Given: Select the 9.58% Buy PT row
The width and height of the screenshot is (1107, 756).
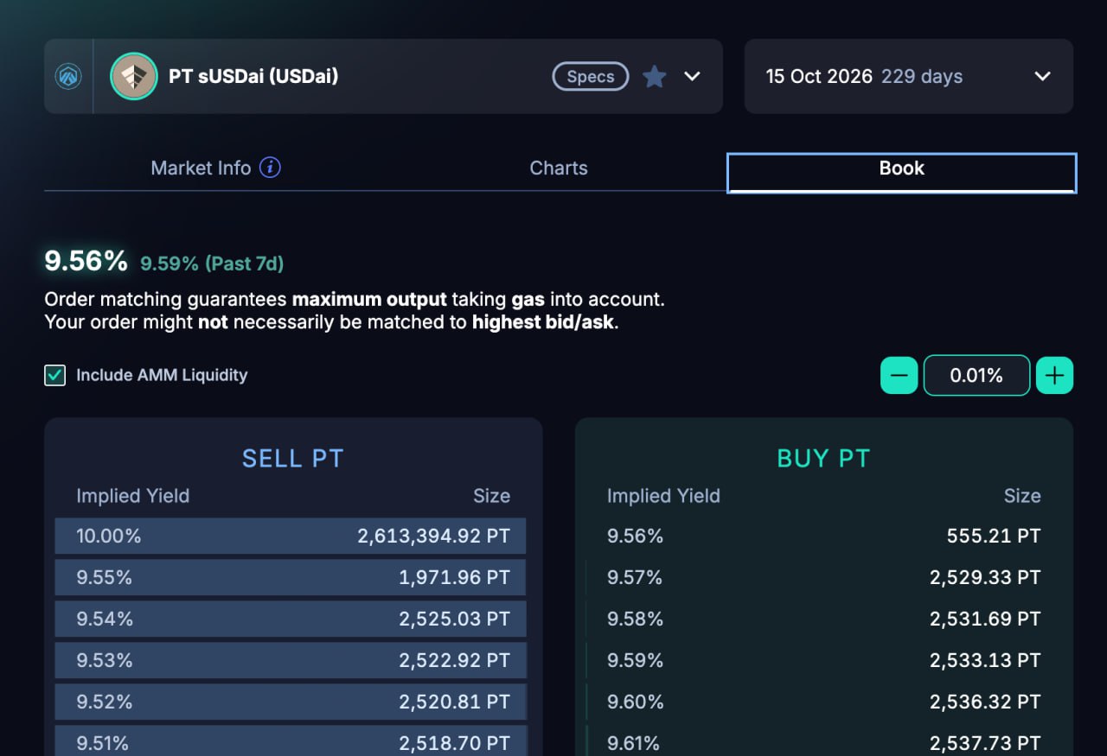Looking at the screenshot, I should tap(823, 619).
